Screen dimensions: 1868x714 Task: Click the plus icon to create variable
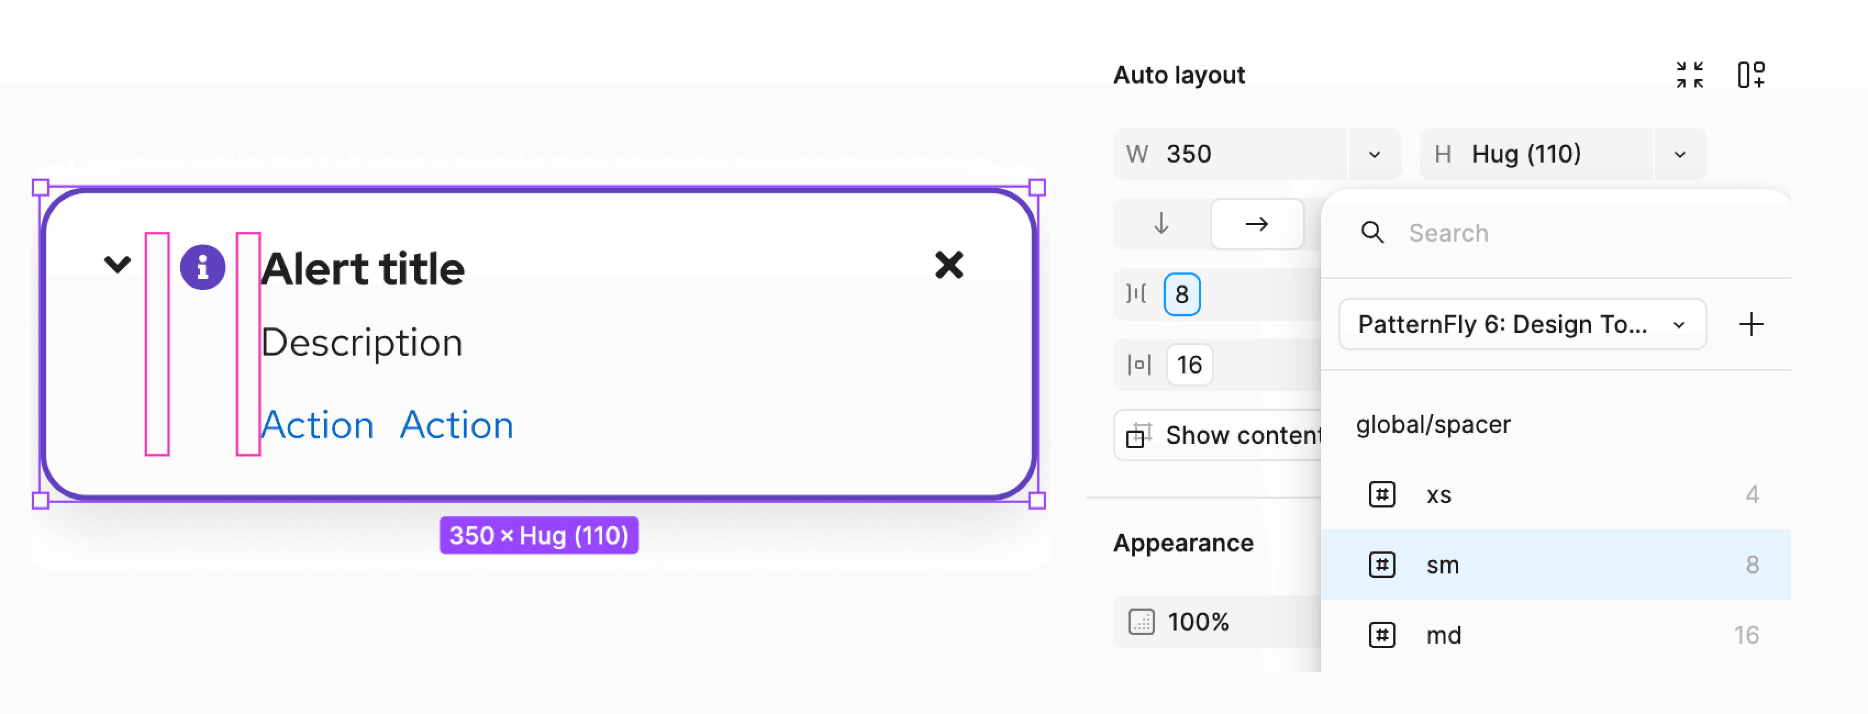click(x=1750, y=324)
